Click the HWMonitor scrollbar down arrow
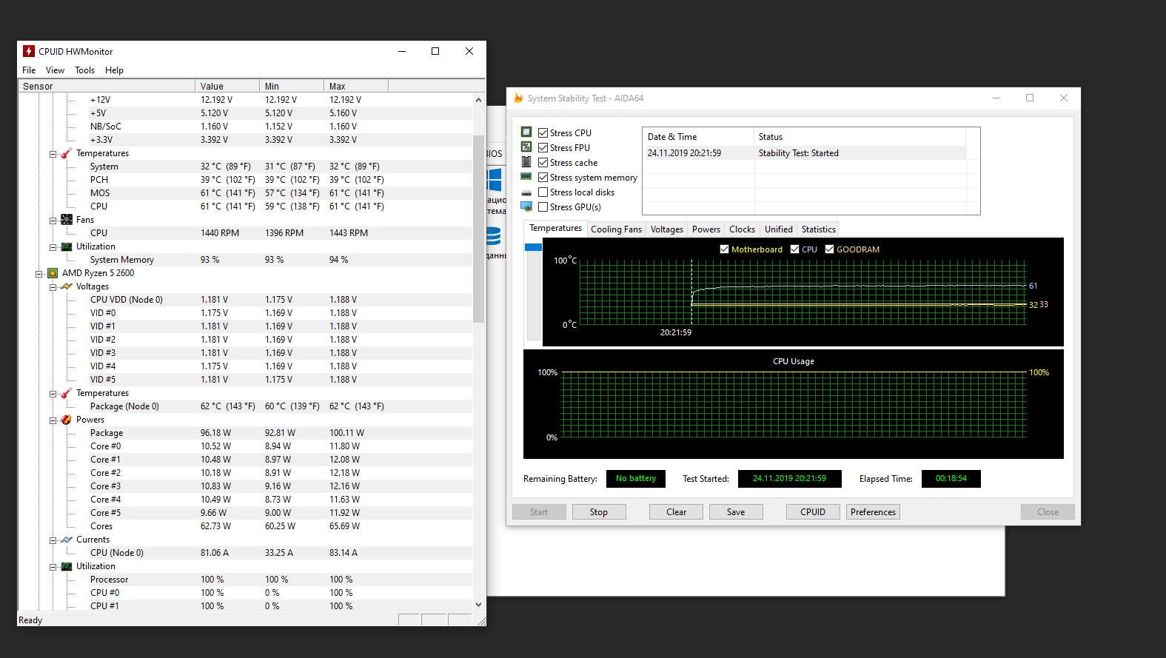Viewport: 1166px width, 658px height. click(x=478, y=605)
